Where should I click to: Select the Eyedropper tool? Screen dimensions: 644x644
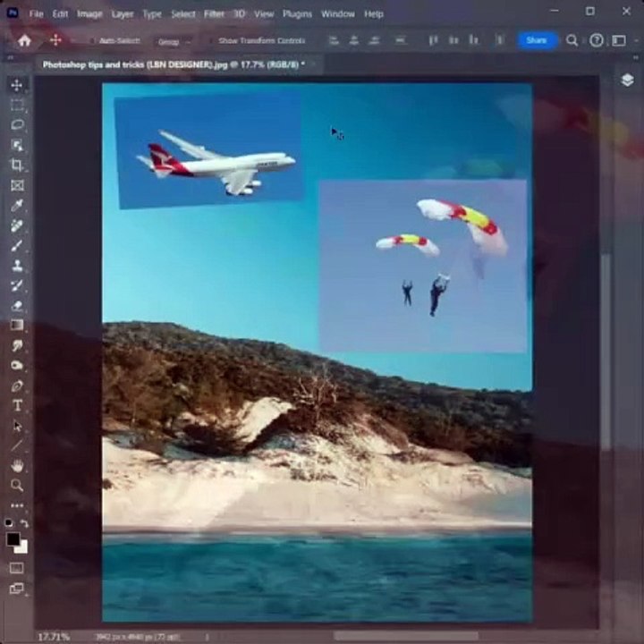click(x=17, y=206)
